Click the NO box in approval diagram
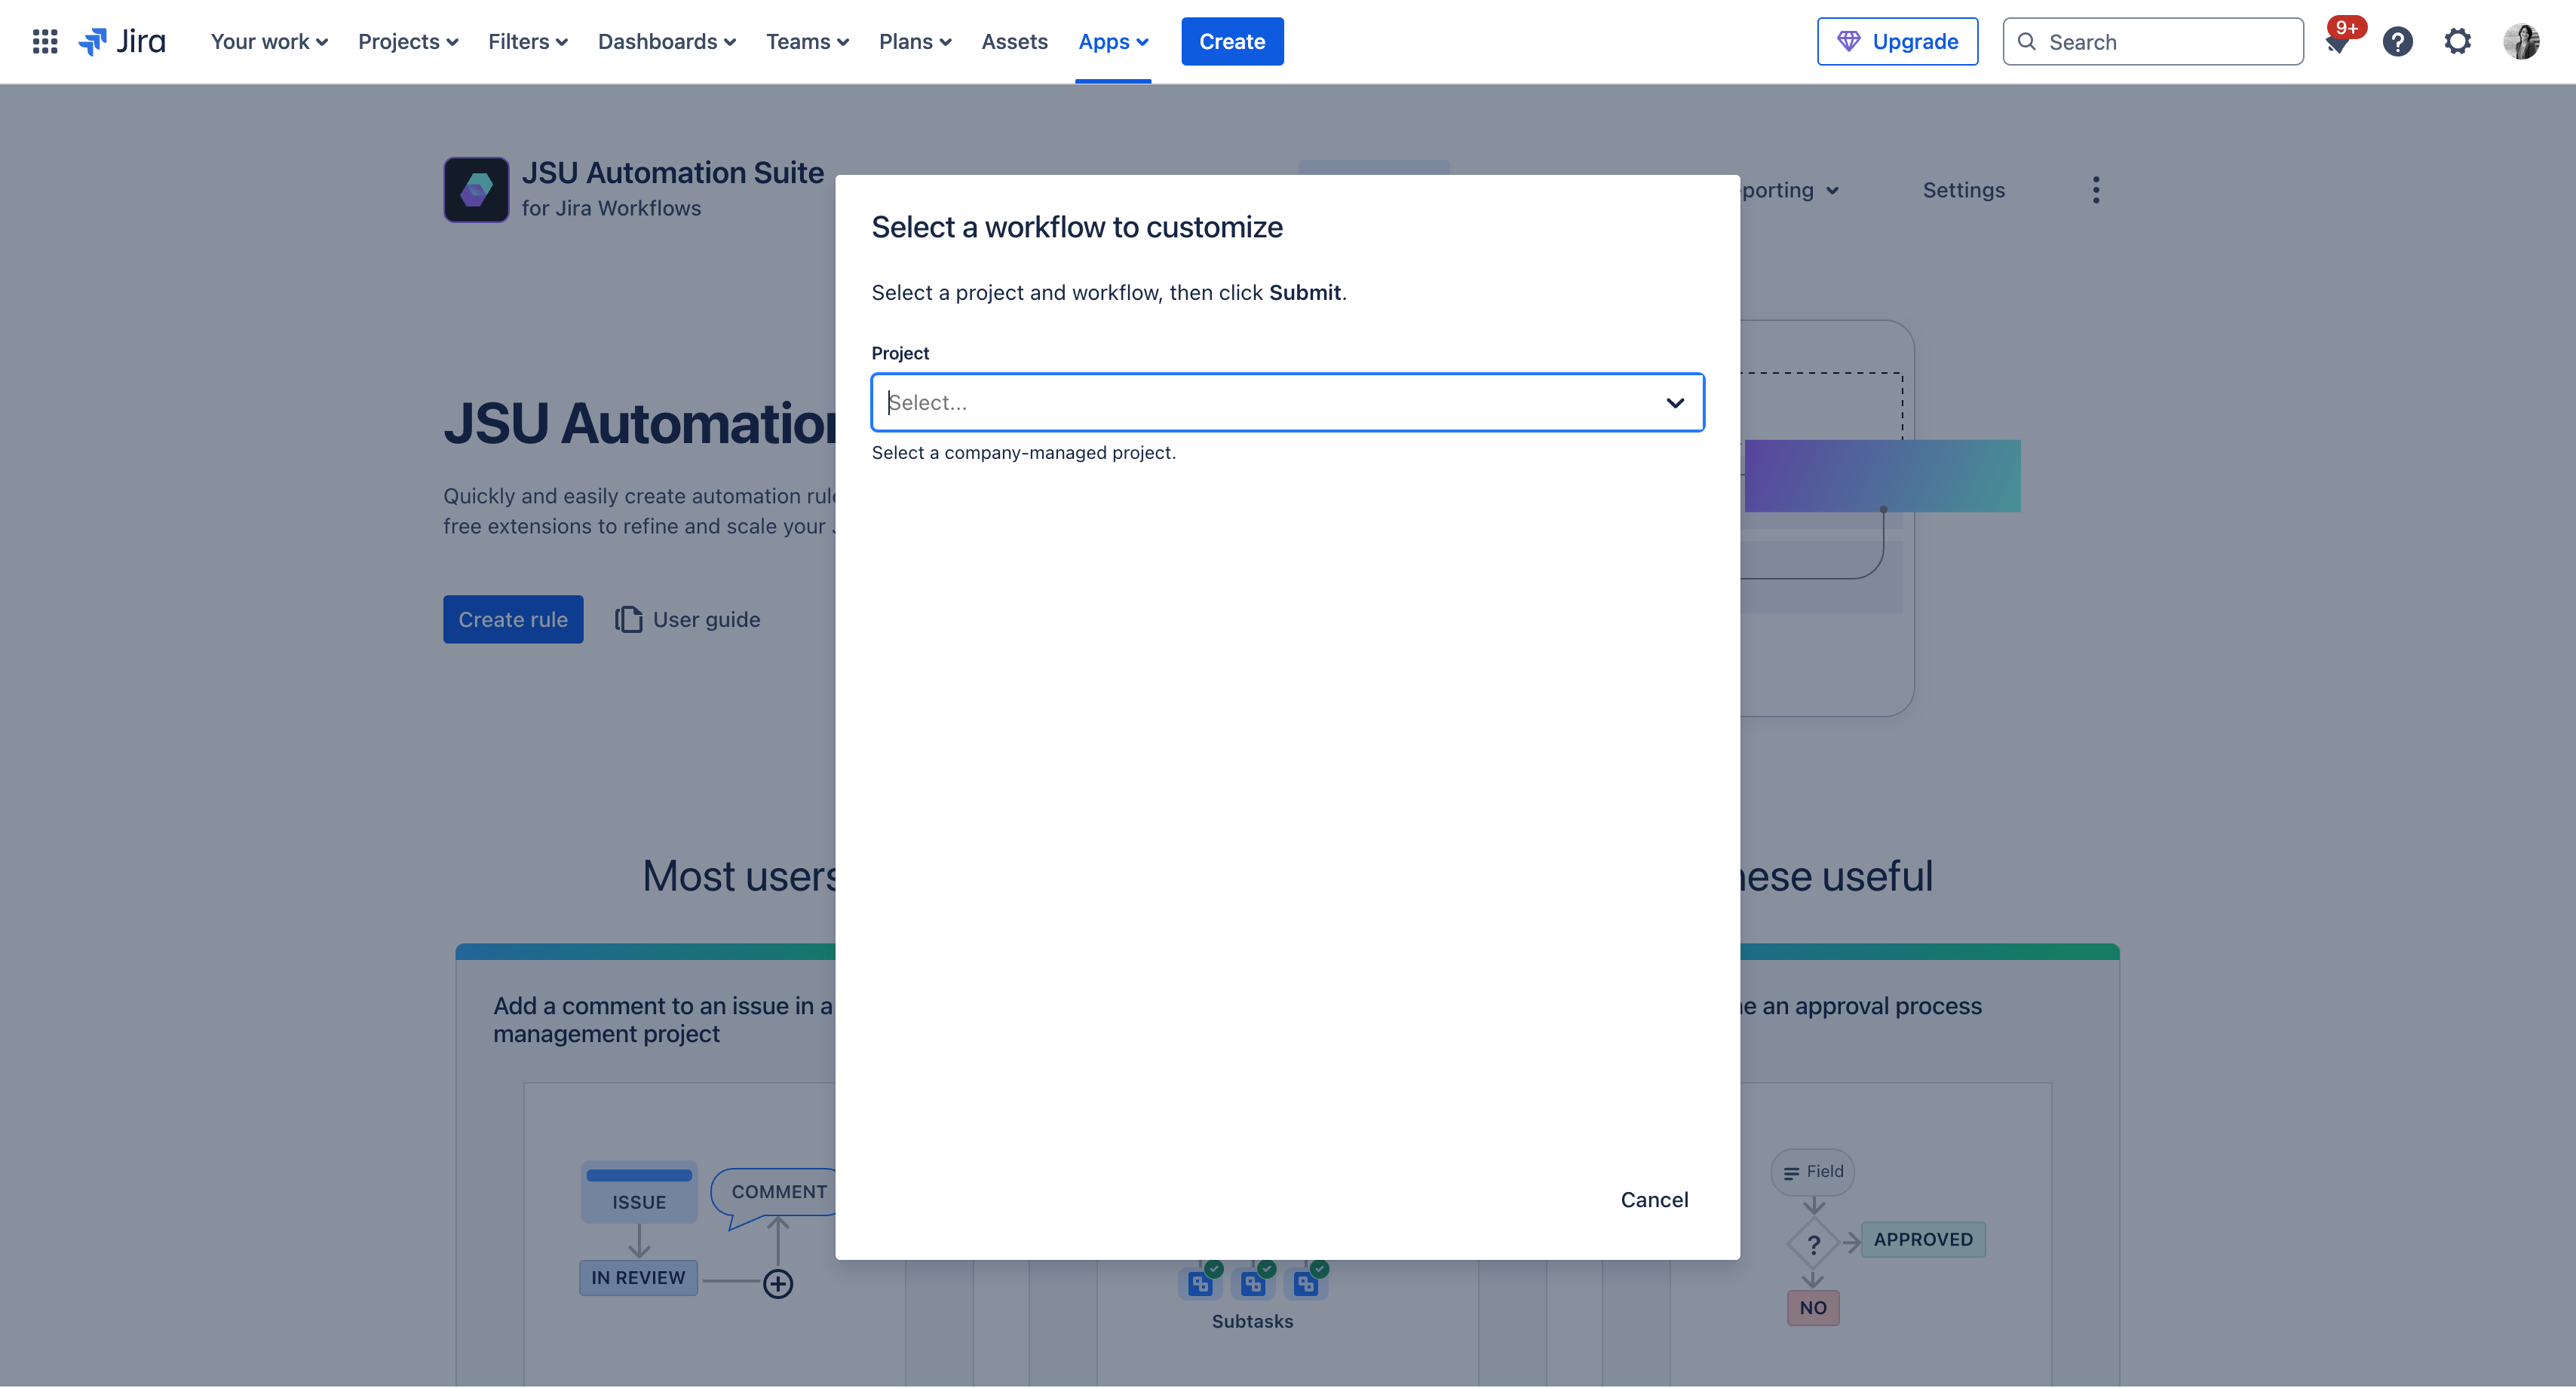Viewport: 2576px width, 1388px height. click(x=1813, y=1307)
